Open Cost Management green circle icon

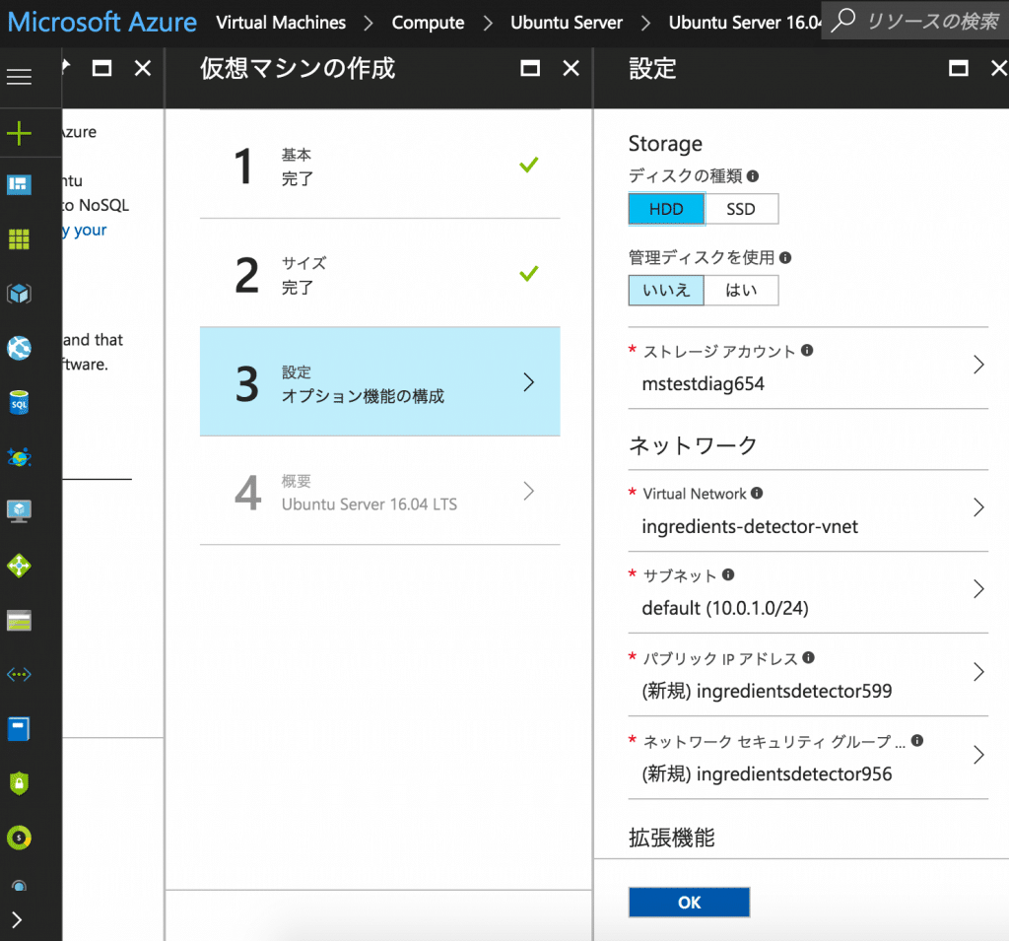pos(19,838)
